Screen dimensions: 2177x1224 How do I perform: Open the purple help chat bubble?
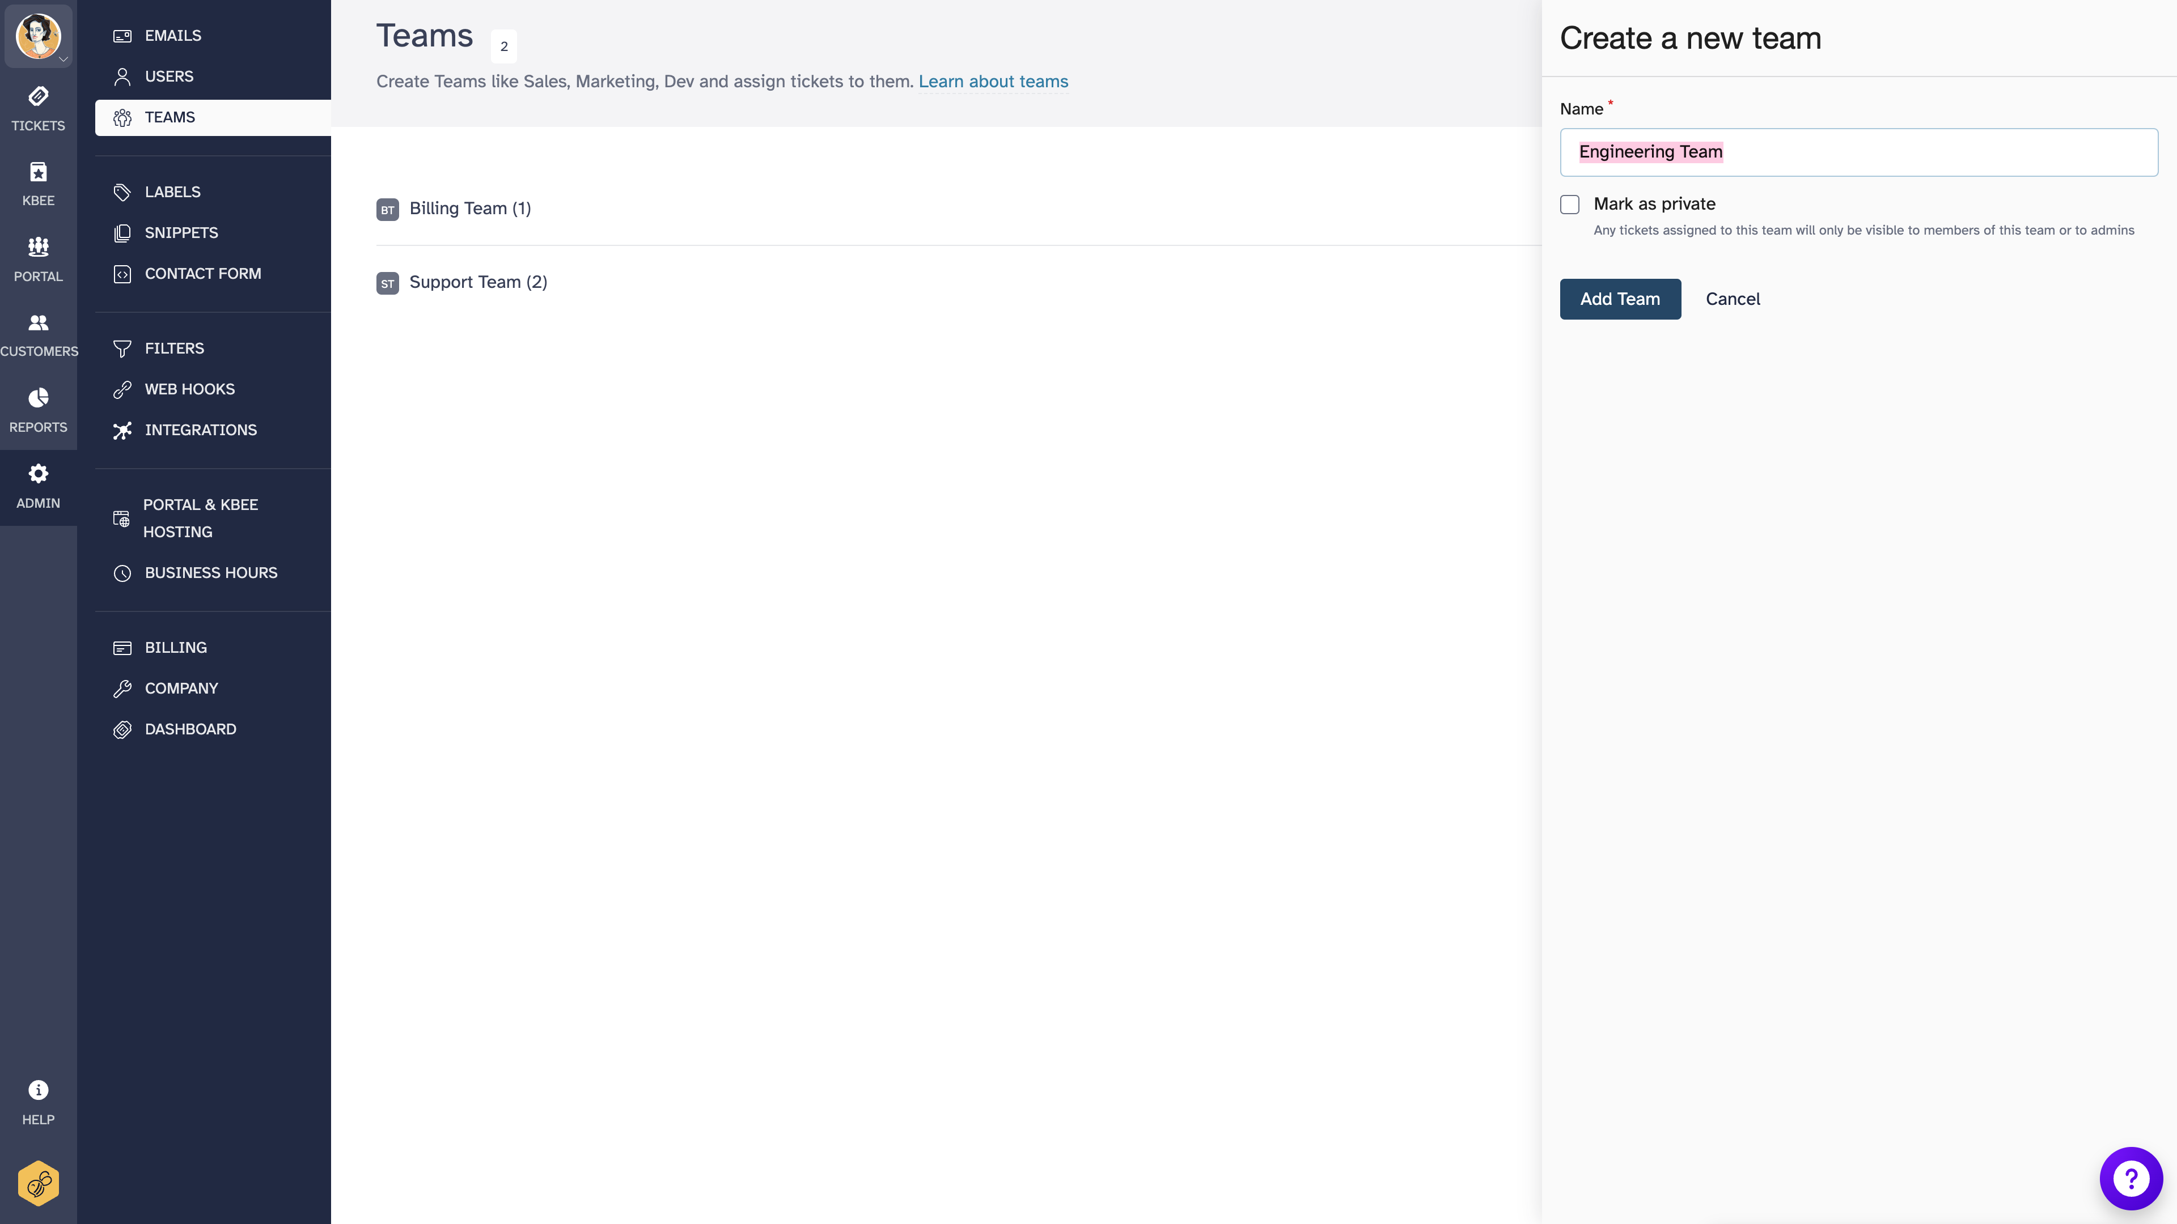[2130, 1179]
